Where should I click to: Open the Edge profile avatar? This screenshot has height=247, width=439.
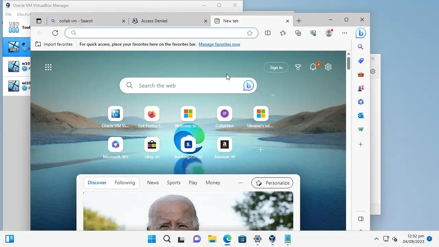click(329, 33)
